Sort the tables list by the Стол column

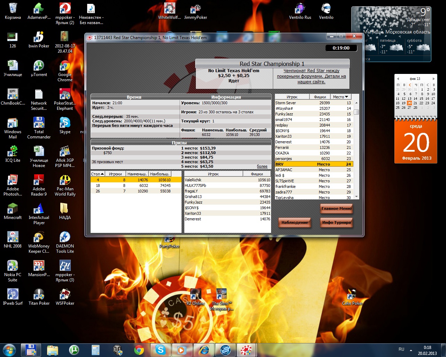point(97,174)
